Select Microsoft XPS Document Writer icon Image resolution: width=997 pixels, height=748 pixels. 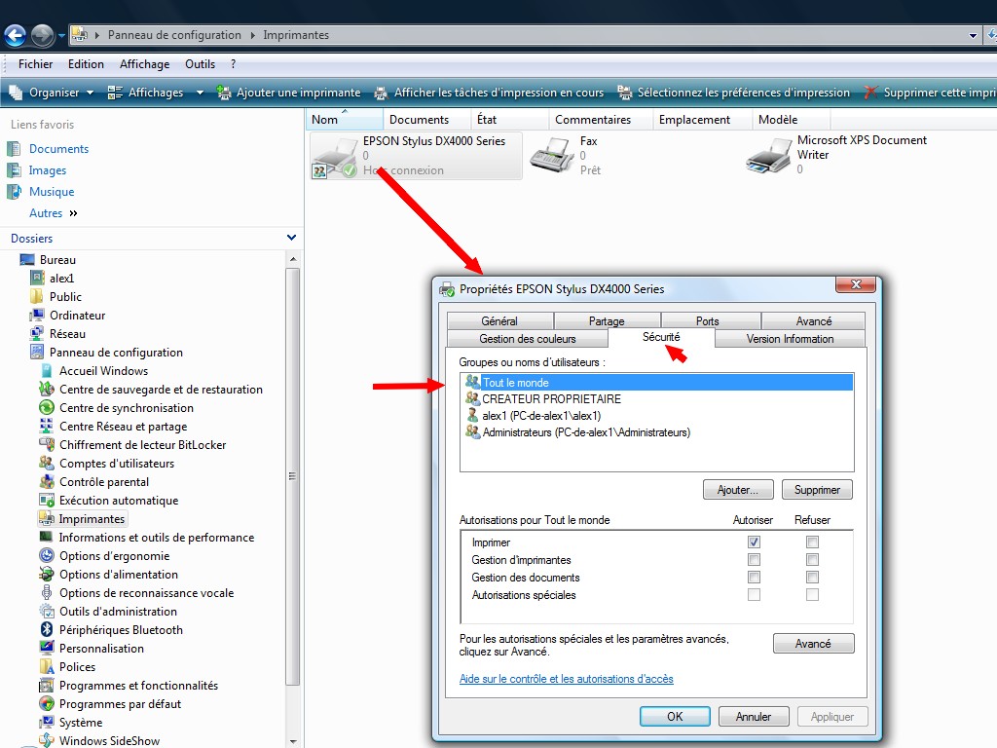[x=768, y=155]
